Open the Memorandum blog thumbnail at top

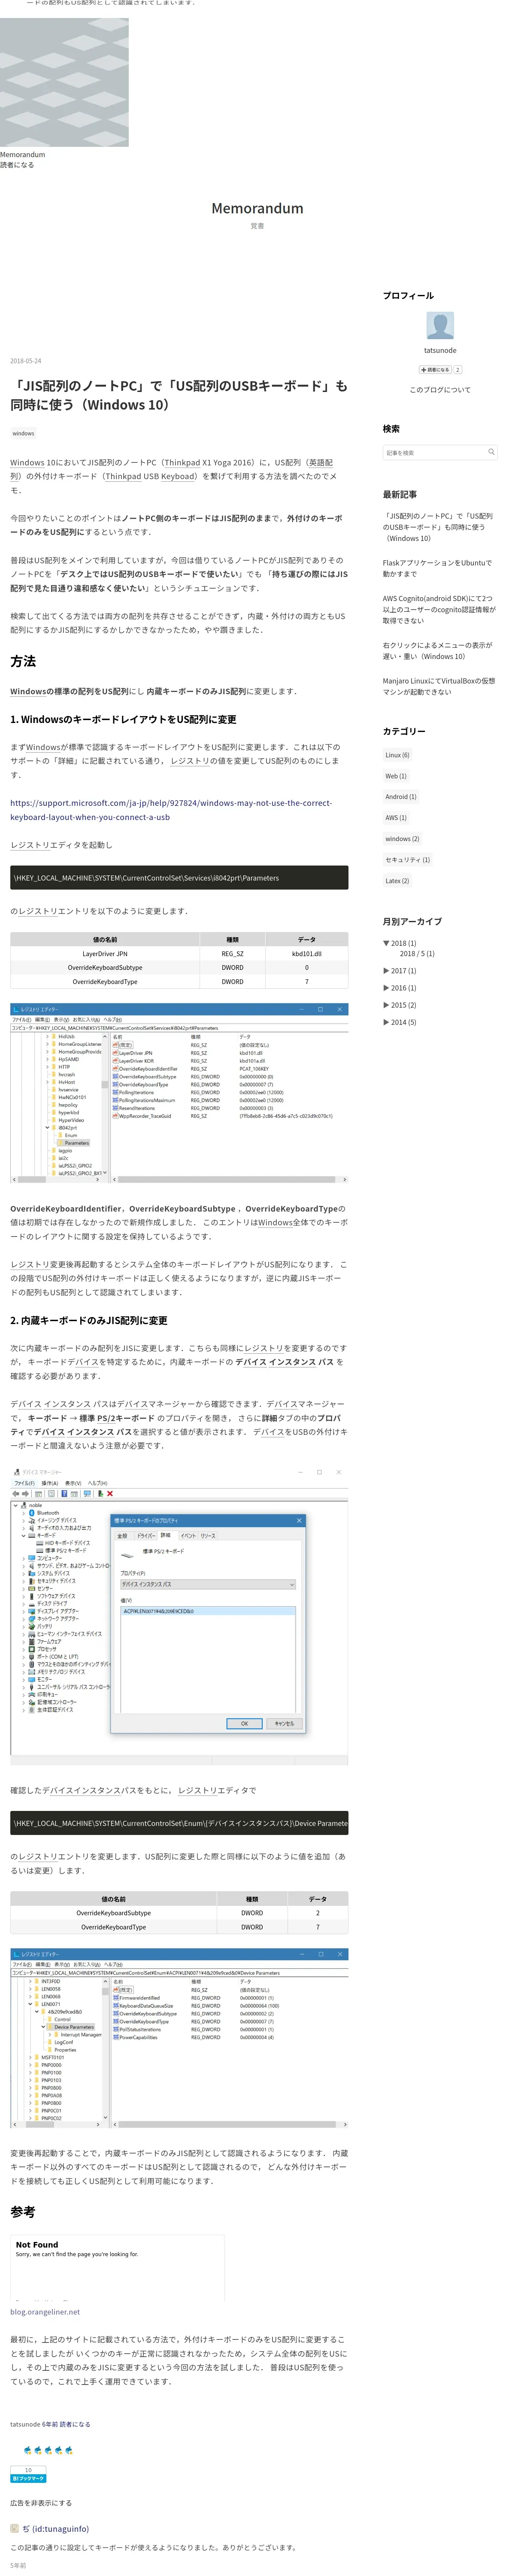64,82
